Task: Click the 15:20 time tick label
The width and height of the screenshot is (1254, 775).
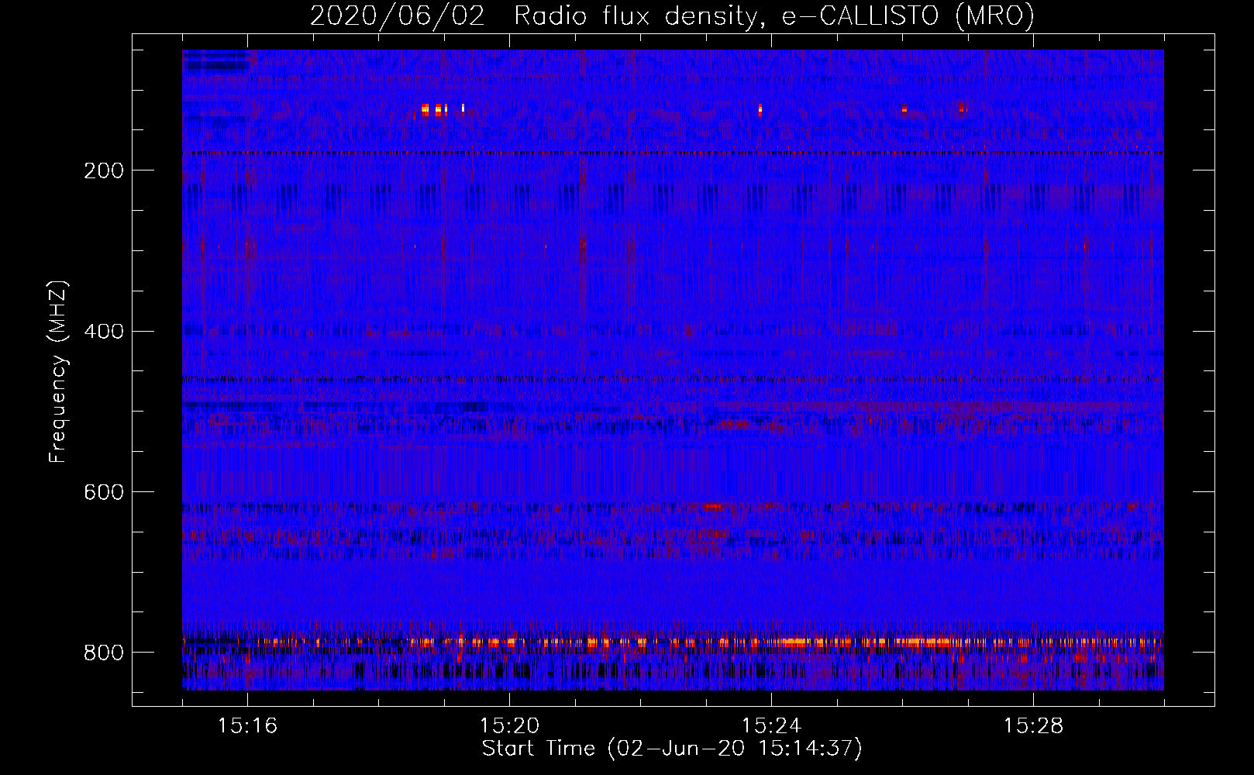Action: [509, 726]
